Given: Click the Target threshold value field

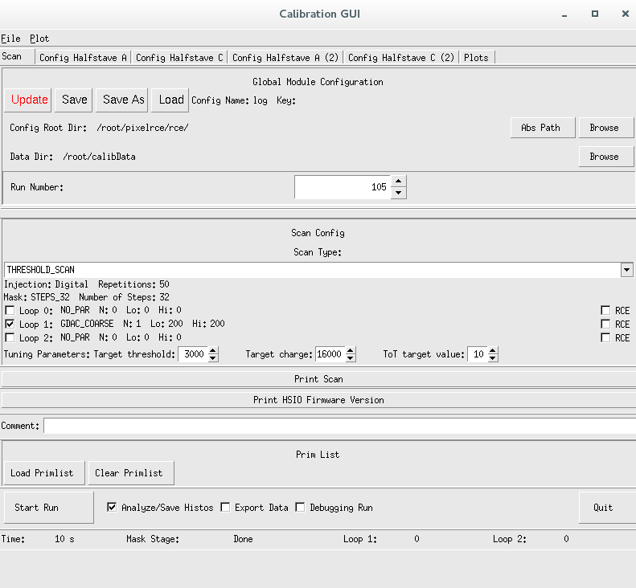Looking at the screenshot, I should tap(193, 354).
